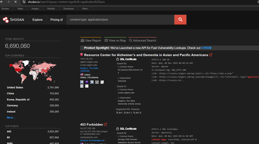Click the Shodan logo icon
This screenshot has height=144, width=259.
click(6, 20)
